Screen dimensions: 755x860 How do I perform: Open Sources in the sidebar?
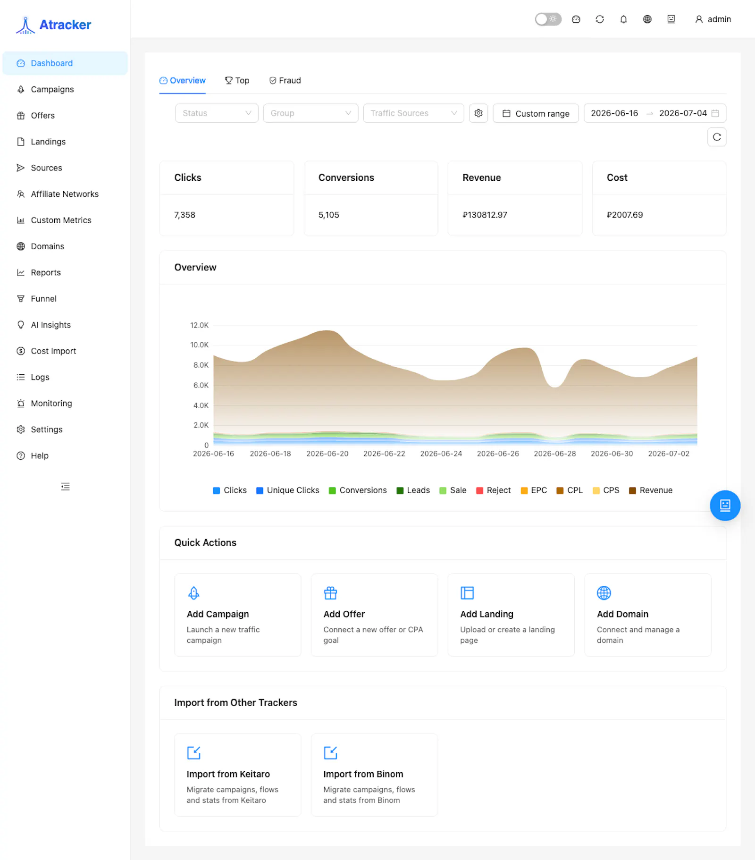(x=65, y=168)
